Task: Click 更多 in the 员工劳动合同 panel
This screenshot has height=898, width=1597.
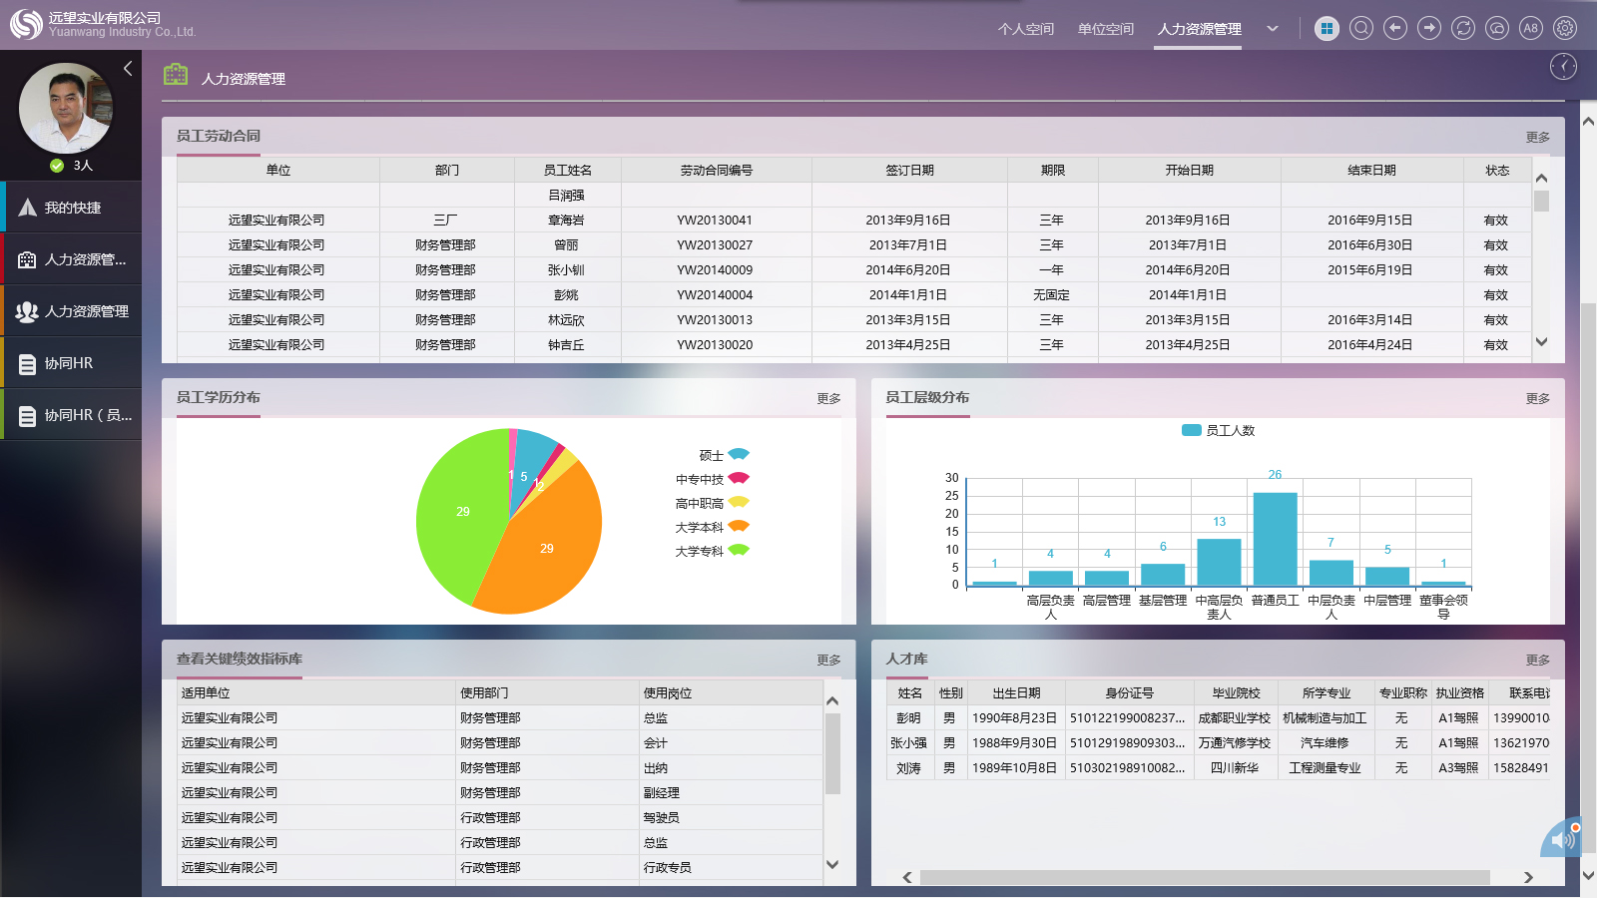Action: [x=1537, y=137]
